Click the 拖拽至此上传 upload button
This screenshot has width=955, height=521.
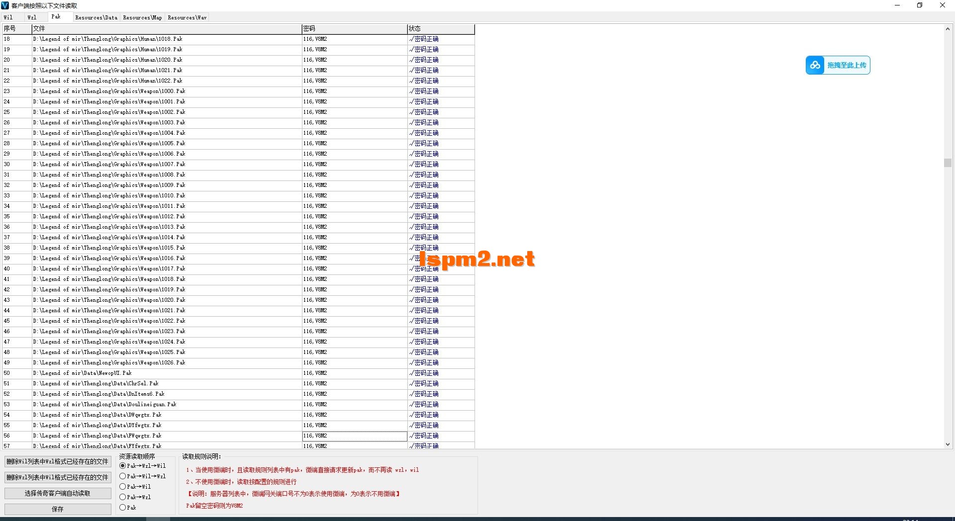pyautogui.click(x=838, y=65)
